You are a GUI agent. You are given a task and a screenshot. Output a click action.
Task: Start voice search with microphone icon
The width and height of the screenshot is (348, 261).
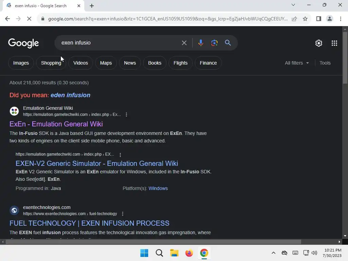click(x=201, y=43)
